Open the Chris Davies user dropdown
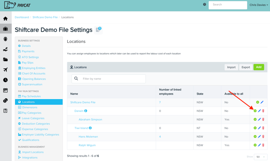Viewport: 270px width, 161px height. pyautogui.click(x=259, y=5)
